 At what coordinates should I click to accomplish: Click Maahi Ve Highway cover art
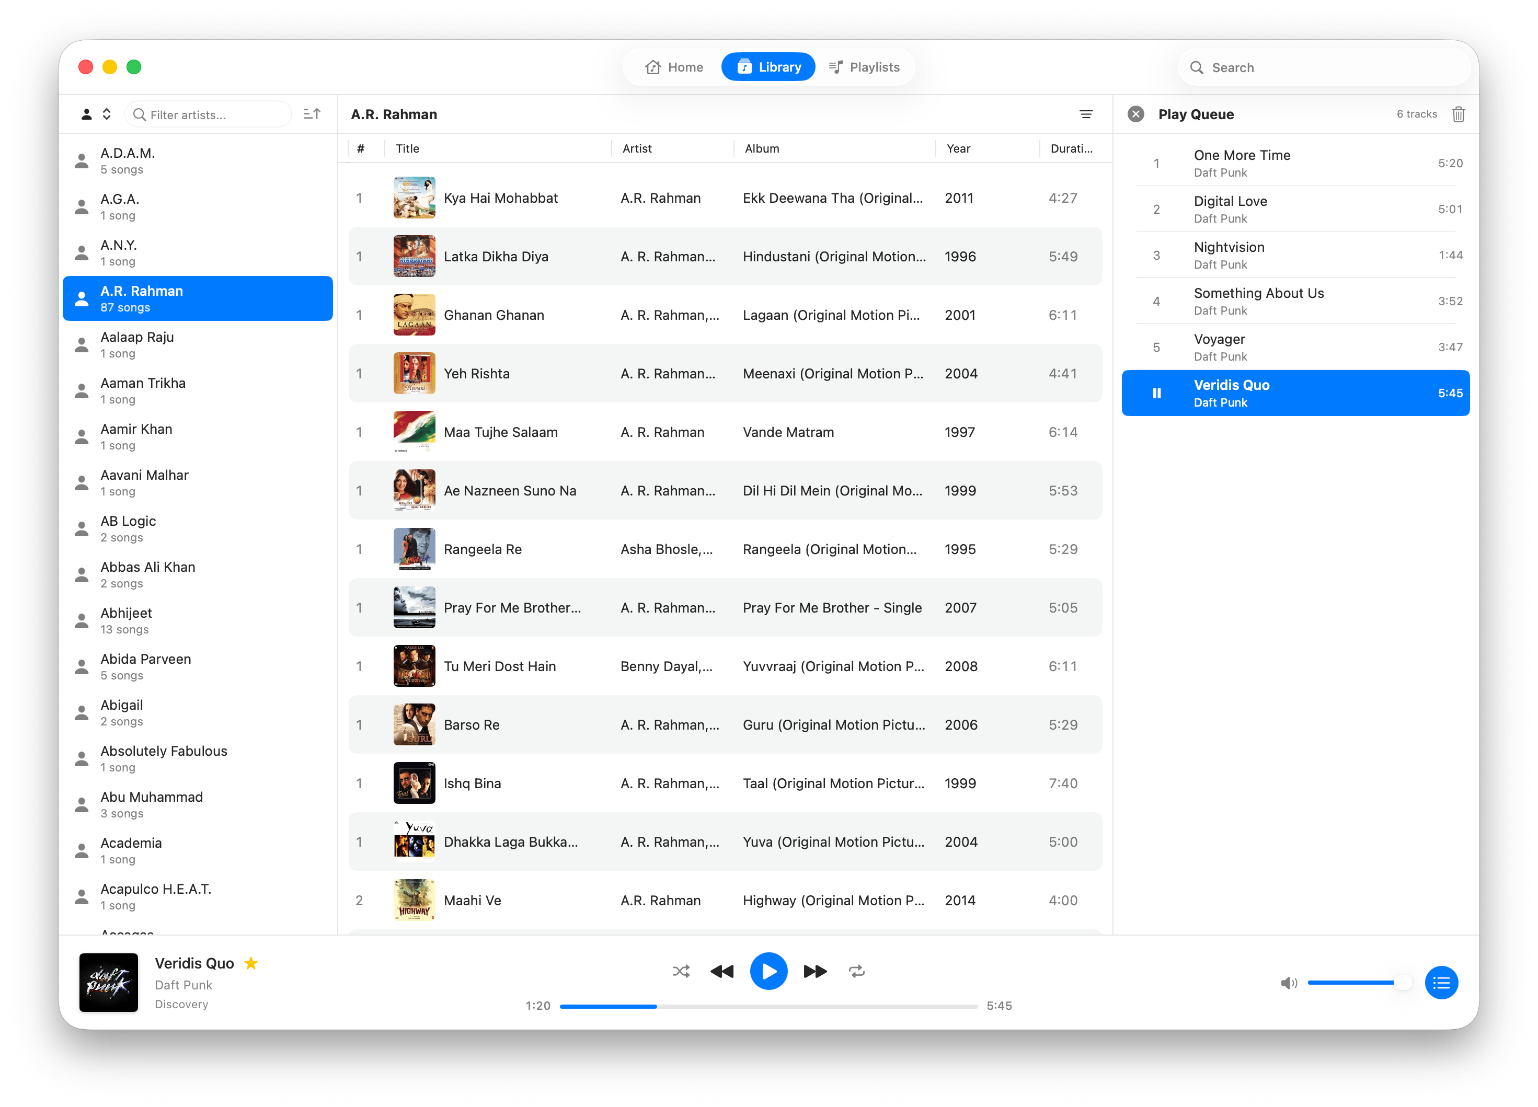[415, 900]
